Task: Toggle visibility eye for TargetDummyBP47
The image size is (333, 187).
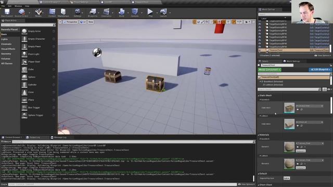Action: coord(260,41)
